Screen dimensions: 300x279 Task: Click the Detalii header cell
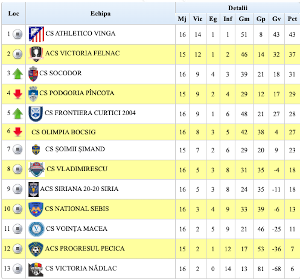pyautogui.click(x=237, y=8)
